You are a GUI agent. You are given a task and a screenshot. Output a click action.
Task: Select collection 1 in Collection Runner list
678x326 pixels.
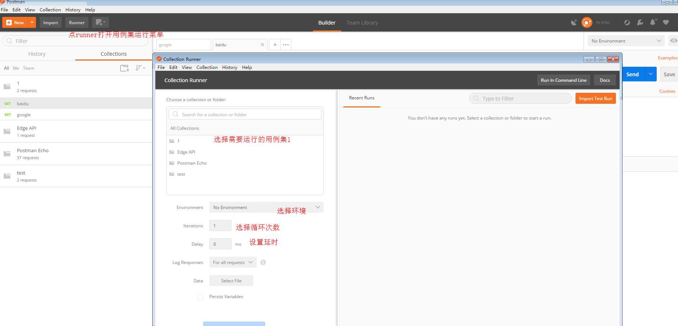245,141
